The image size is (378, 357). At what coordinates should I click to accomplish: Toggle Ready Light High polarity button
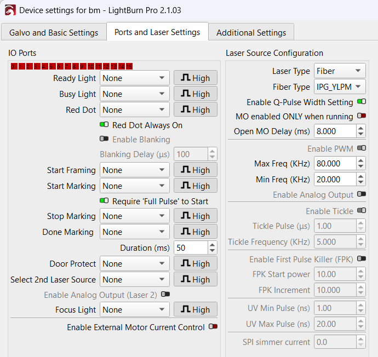coord(196,78)
